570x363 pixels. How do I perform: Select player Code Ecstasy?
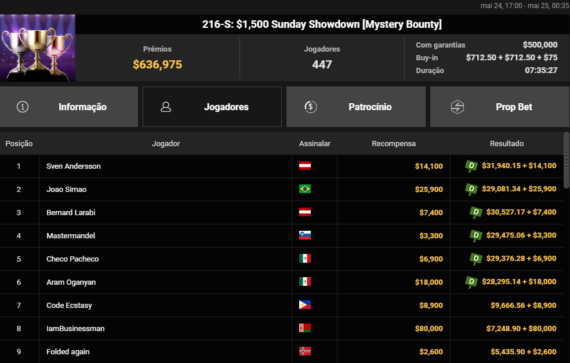click(69, 306)
